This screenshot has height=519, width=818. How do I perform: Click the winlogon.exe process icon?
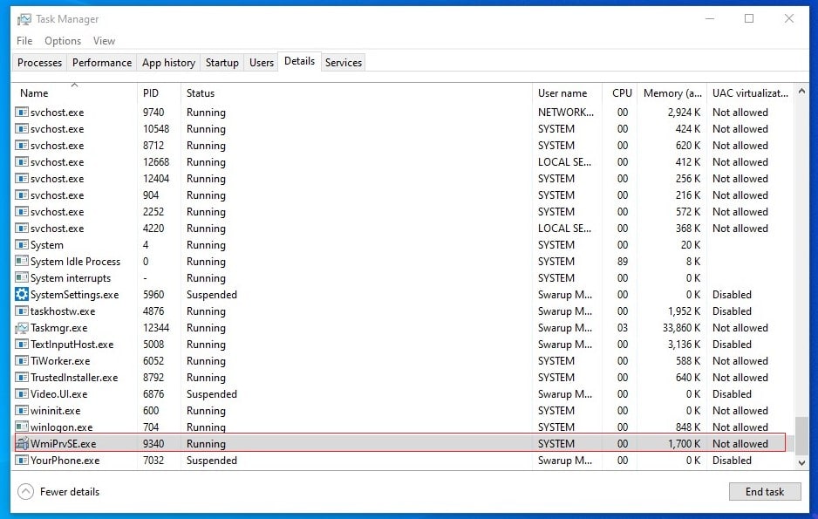click(x=22, y=427)
